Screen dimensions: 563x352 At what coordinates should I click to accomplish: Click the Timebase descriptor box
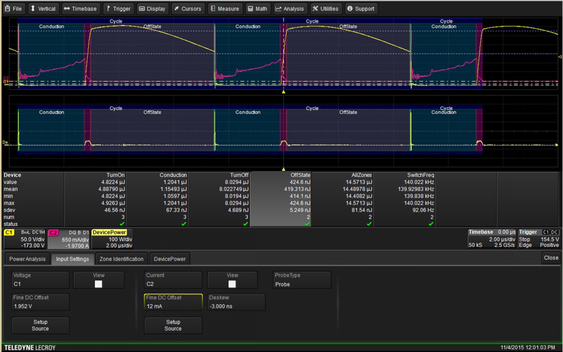[x=491, y=239]
